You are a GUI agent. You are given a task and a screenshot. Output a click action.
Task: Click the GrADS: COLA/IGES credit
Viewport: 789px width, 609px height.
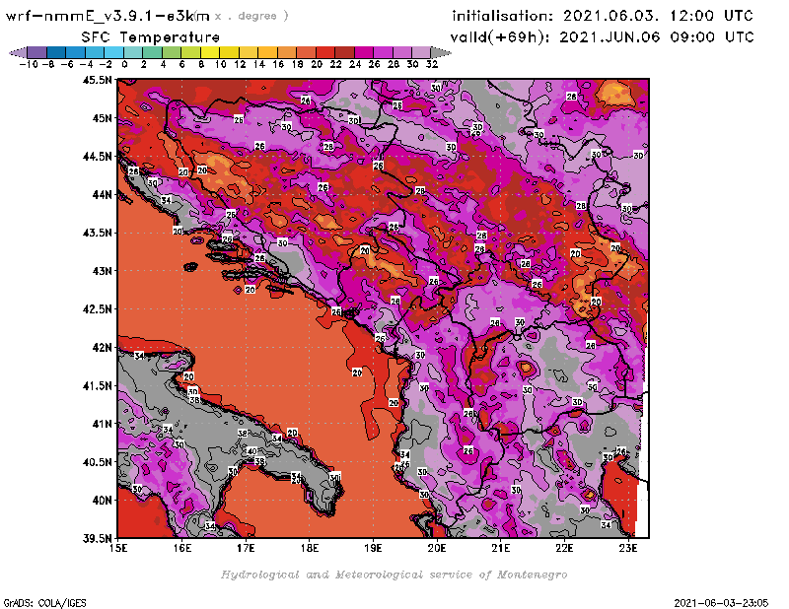click(x=45, y=603)
